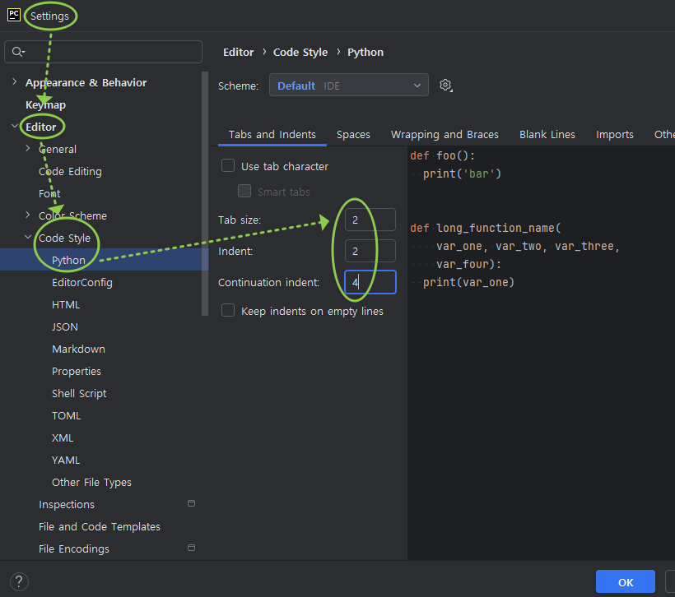Click the Indent value field
Viewport: 675px width, 597px height.
point(370,251)
